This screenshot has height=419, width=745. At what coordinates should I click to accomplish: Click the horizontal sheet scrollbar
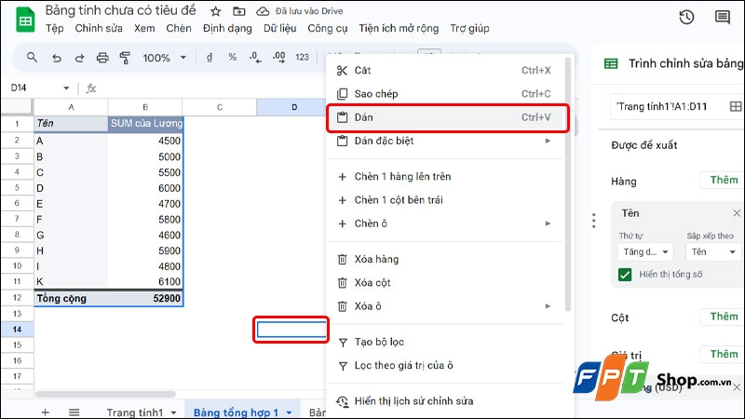[x=106, y=394]
